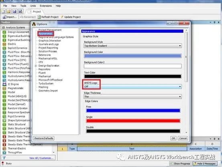This screenshot has width=222, height=167.
Task: Select the Project tab
Action: pos(35,12)
